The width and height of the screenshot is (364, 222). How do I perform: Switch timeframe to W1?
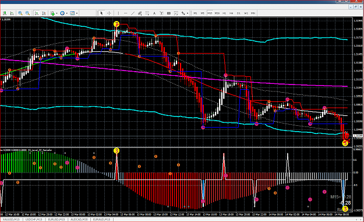click(246, 13)
